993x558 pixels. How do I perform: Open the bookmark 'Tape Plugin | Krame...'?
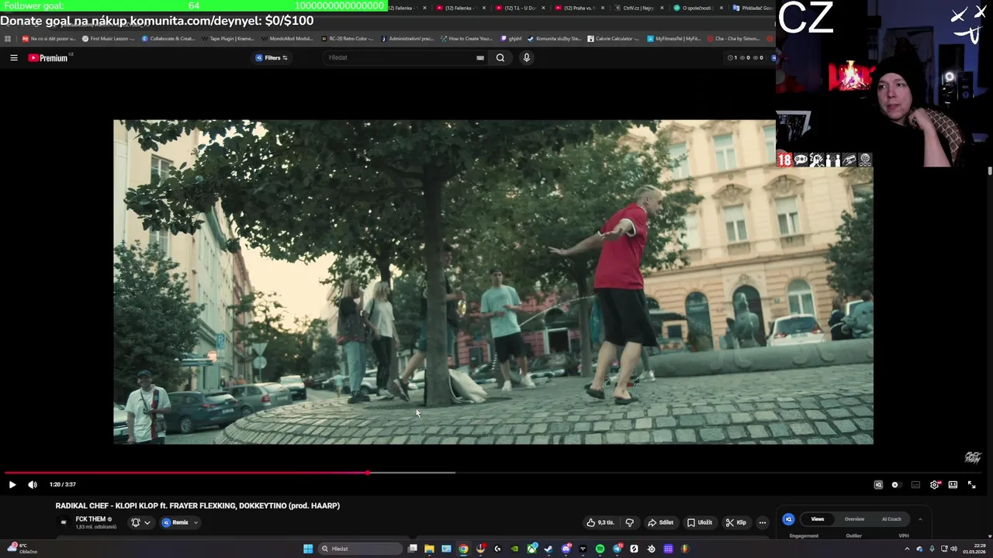point(228,38)
